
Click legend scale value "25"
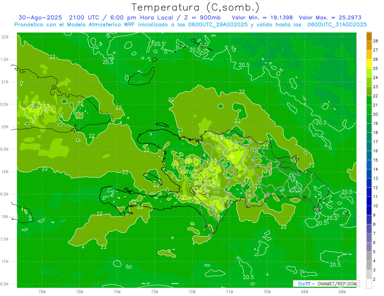tap(376, 68)
